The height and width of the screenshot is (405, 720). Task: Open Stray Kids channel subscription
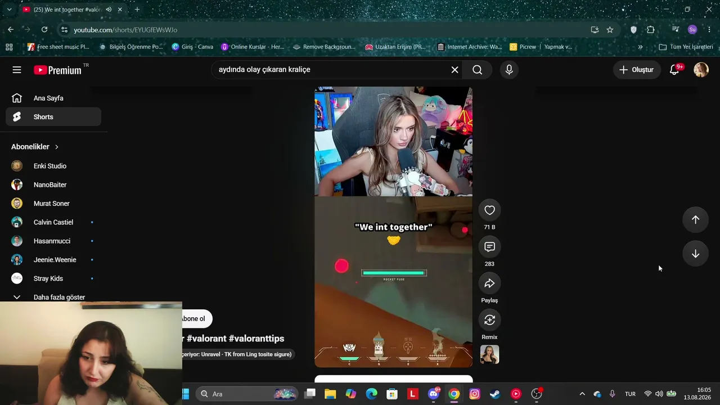click(53, 278)
